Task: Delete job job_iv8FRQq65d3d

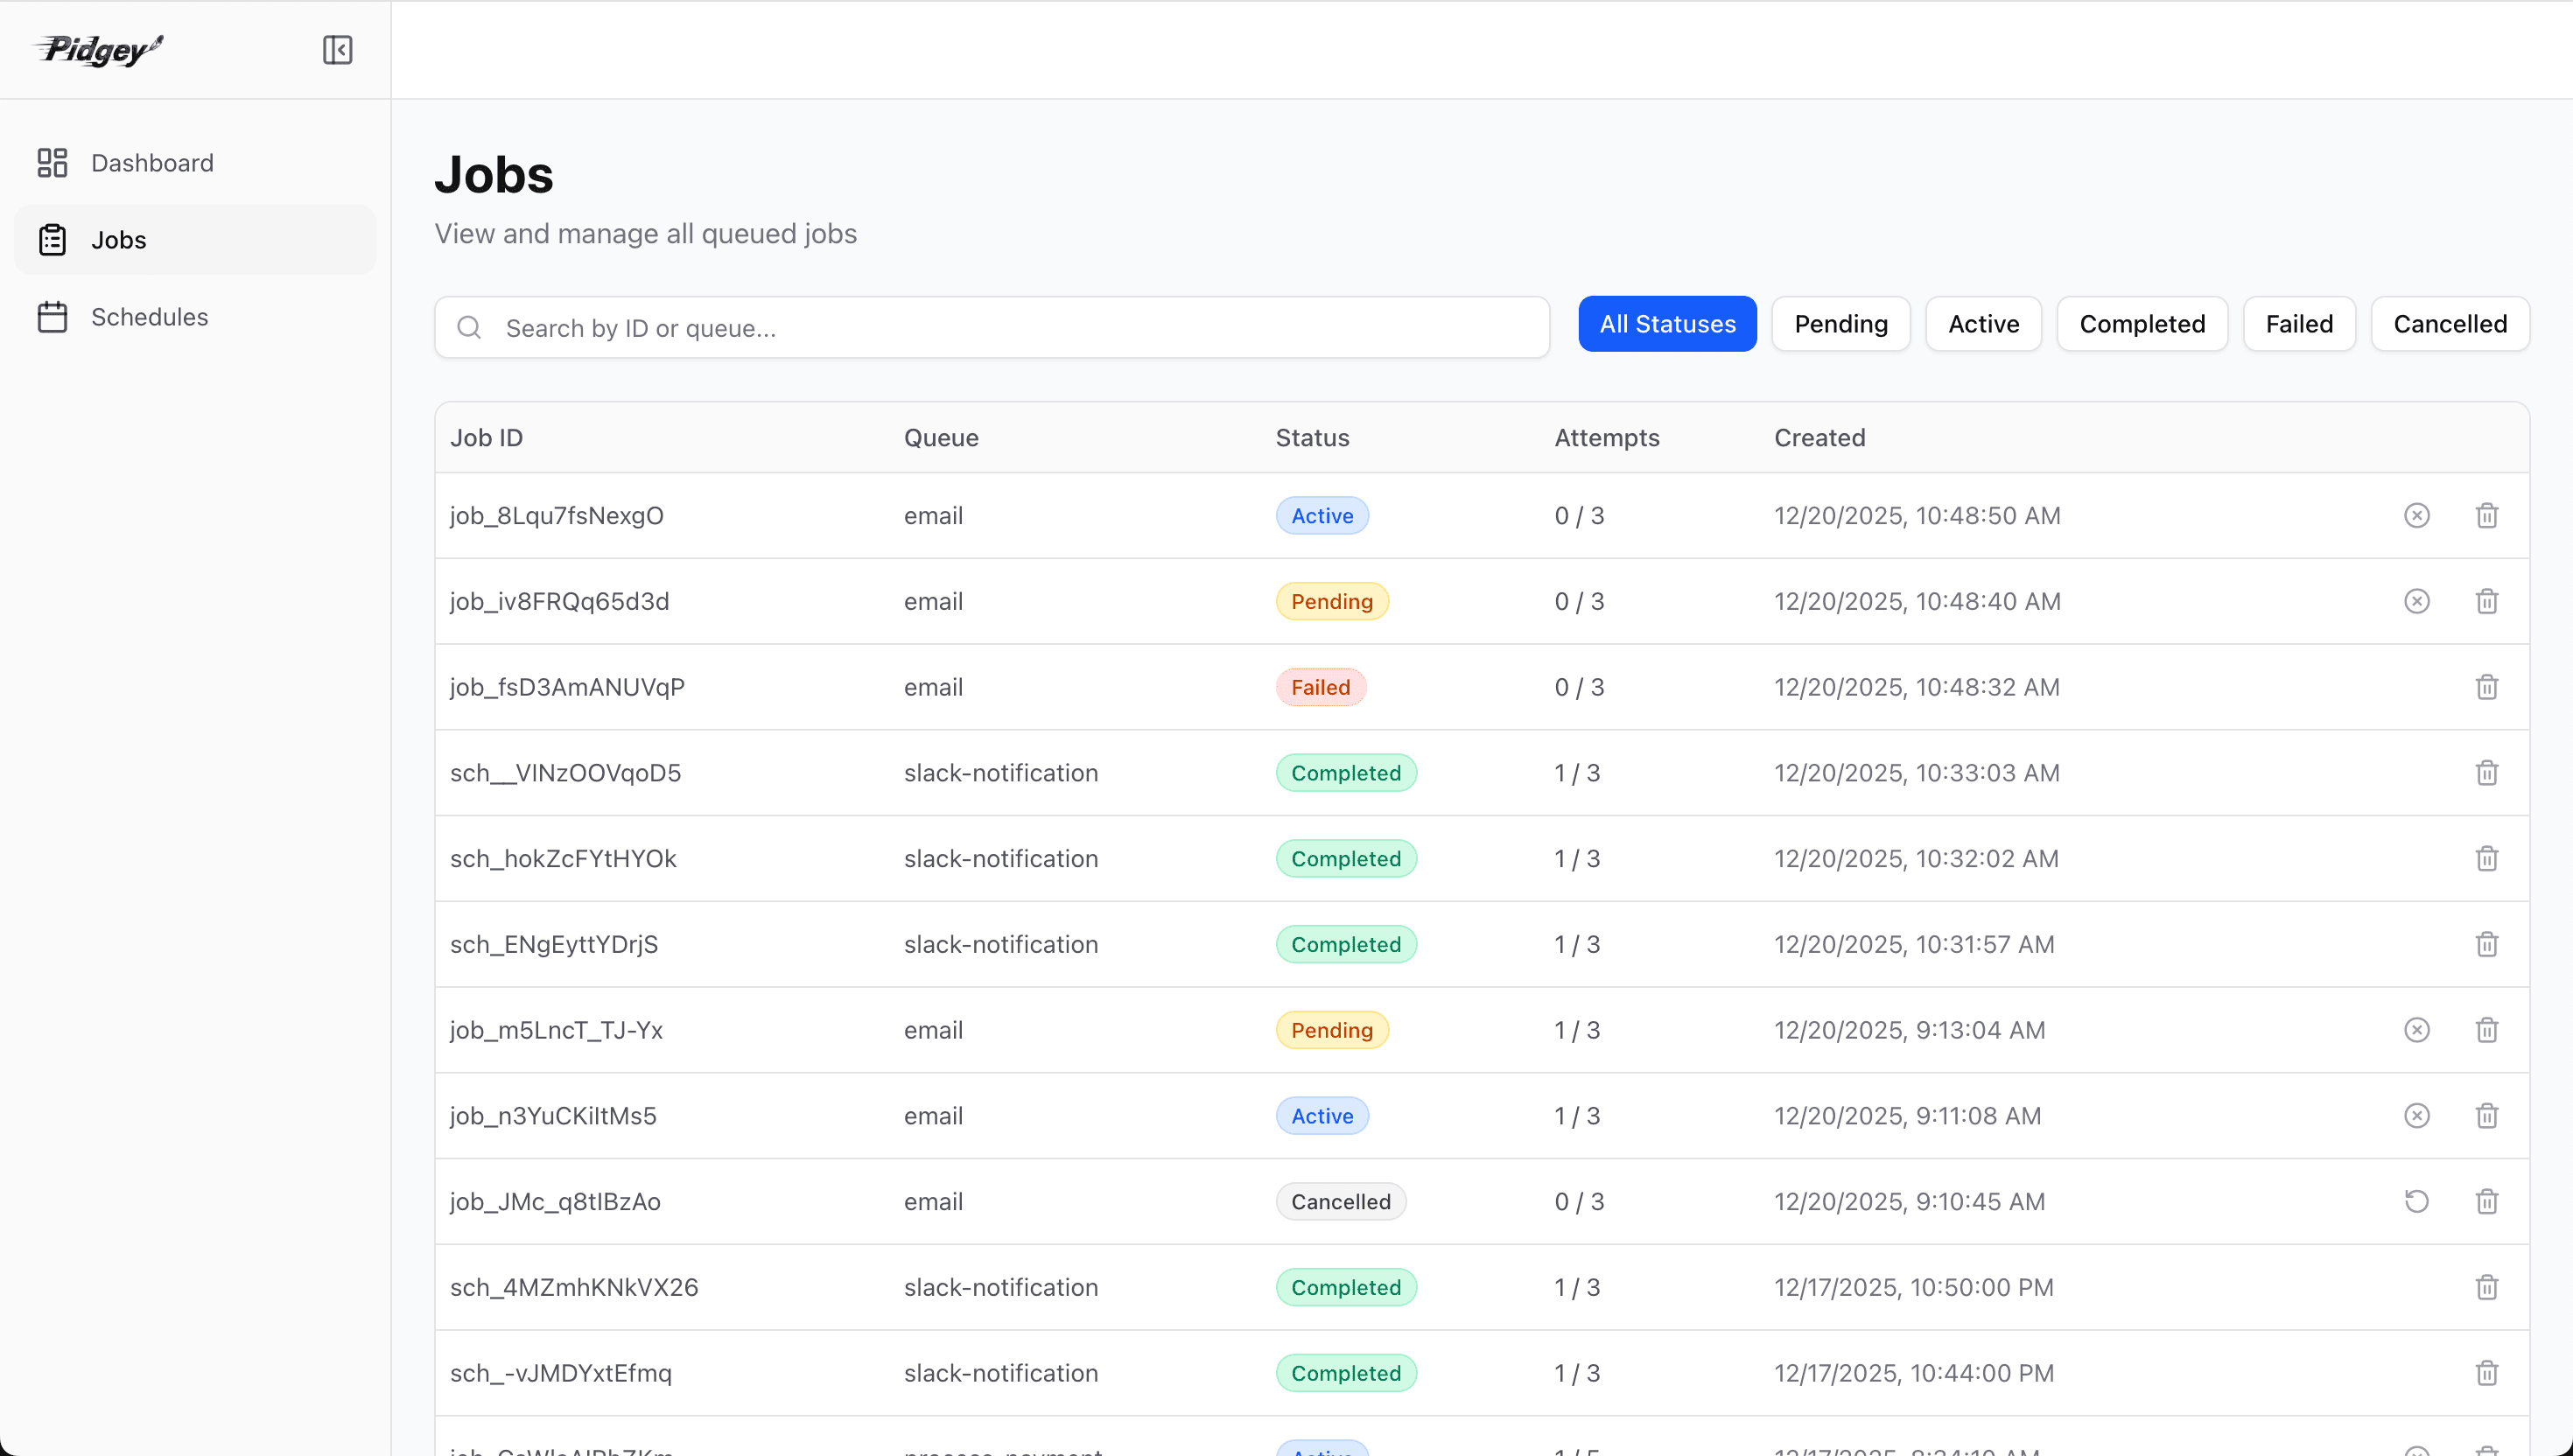Action: [x=2486, y=602]
